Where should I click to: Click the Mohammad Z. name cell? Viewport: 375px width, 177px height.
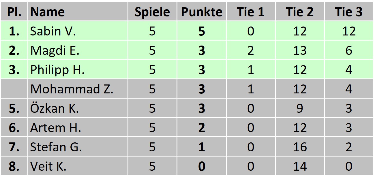tap(72, 89)
